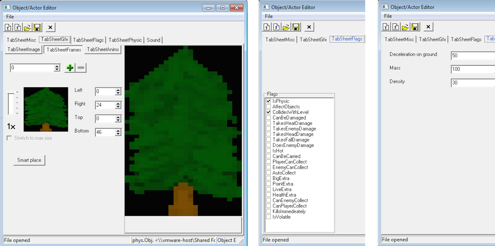Increase the Right value with its up arrow
495x246 pixels.
(118, 103)
